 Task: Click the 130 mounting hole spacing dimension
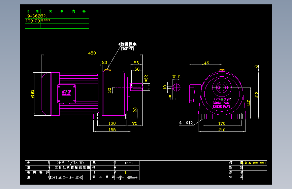pos(112,123)
